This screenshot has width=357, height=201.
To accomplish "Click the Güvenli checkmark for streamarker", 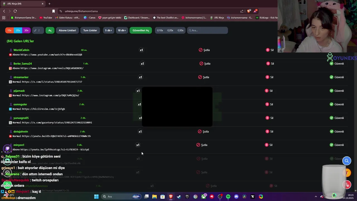I will pos(331,77).
